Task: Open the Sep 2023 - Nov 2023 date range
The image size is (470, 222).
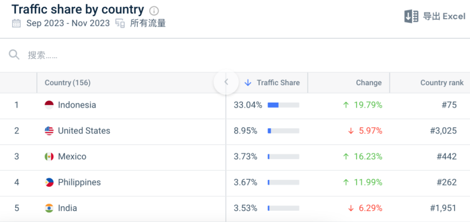Action: click(x=68, y=23)
